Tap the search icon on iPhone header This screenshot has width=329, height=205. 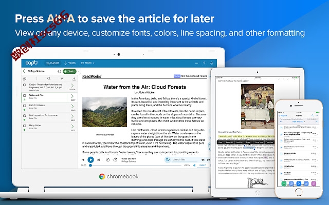pyautogui.click(x=313, y=115)
